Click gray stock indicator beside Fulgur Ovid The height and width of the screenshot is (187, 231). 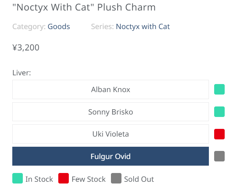(x=219, y=156)
